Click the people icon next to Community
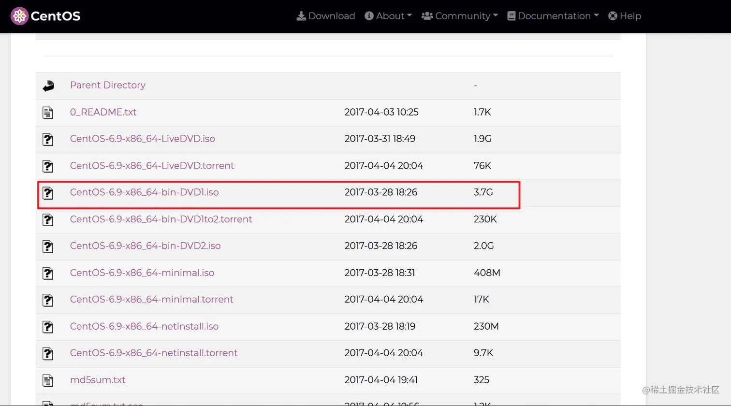The image size is (731, 406). (427, 16)
